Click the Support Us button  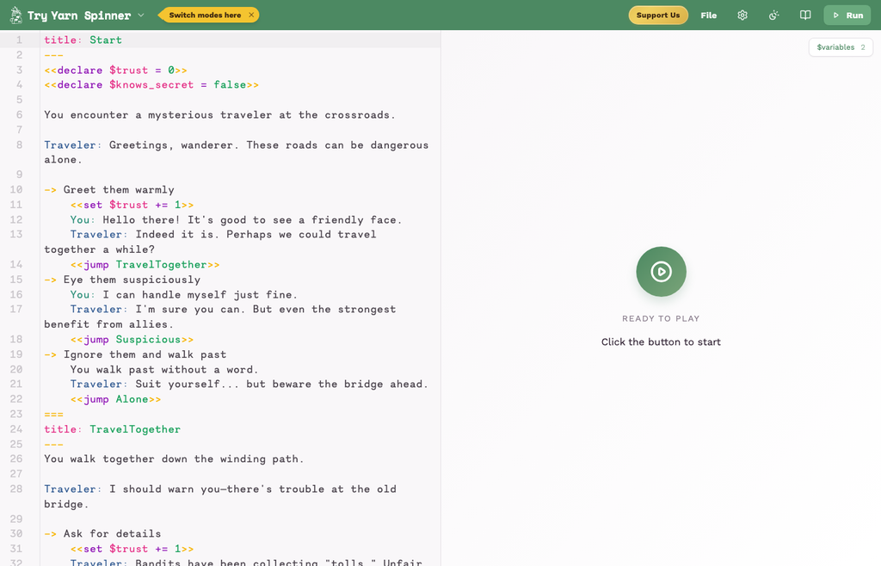pos(658,15)
